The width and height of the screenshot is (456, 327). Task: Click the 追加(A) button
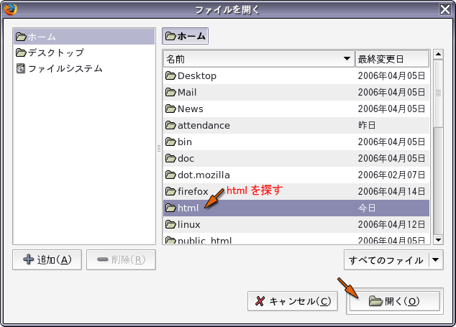coord(47,259)
